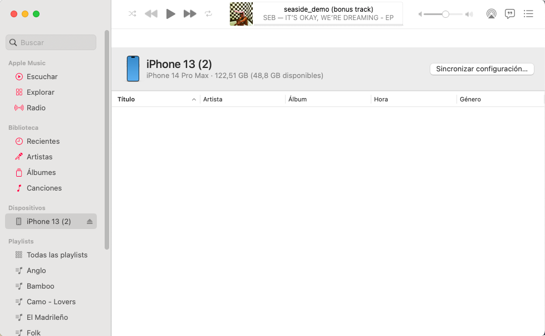Click the blue iPhone device icon
545x336 pixels.
[x=133, y=69]
